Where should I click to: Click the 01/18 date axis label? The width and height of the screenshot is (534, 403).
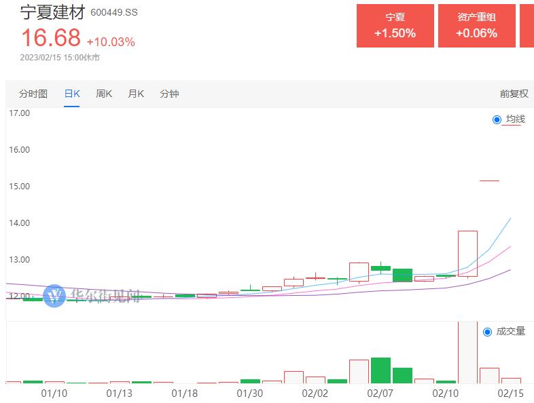[x=185, y=394]
